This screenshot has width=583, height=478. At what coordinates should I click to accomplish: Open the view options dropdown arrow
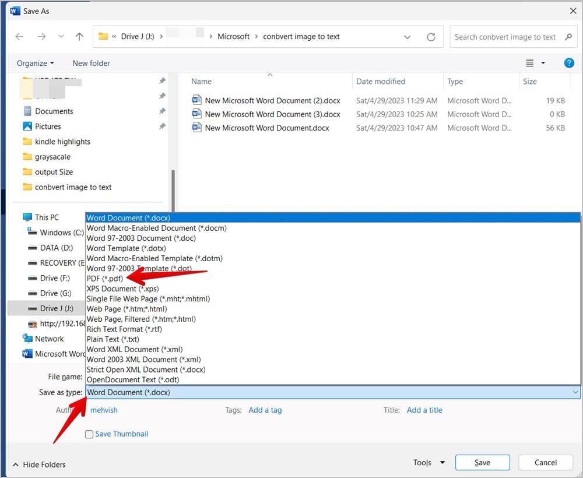(x=543, y=63)
